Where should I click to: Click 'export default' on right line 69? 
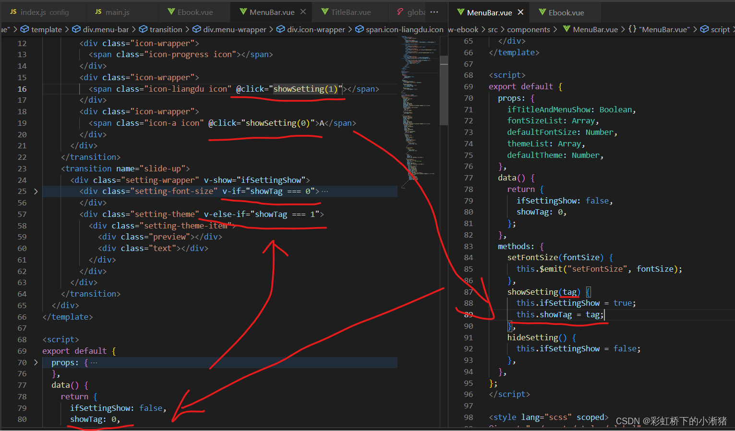point(521,86)
